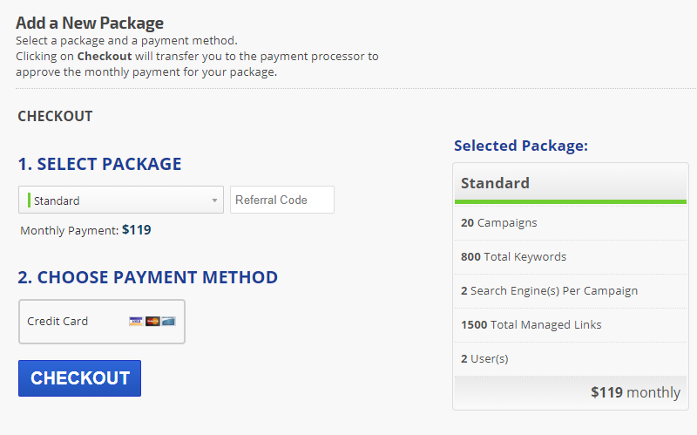697x435 pixels.
Task: Select the Credit Card payment method
Action: click(x=101, y=322)
